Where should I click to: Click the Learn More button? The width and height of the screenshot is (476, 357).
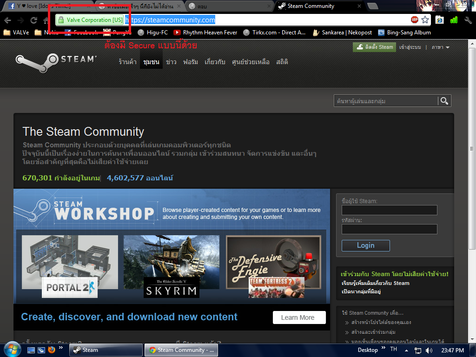pos(299,317)
